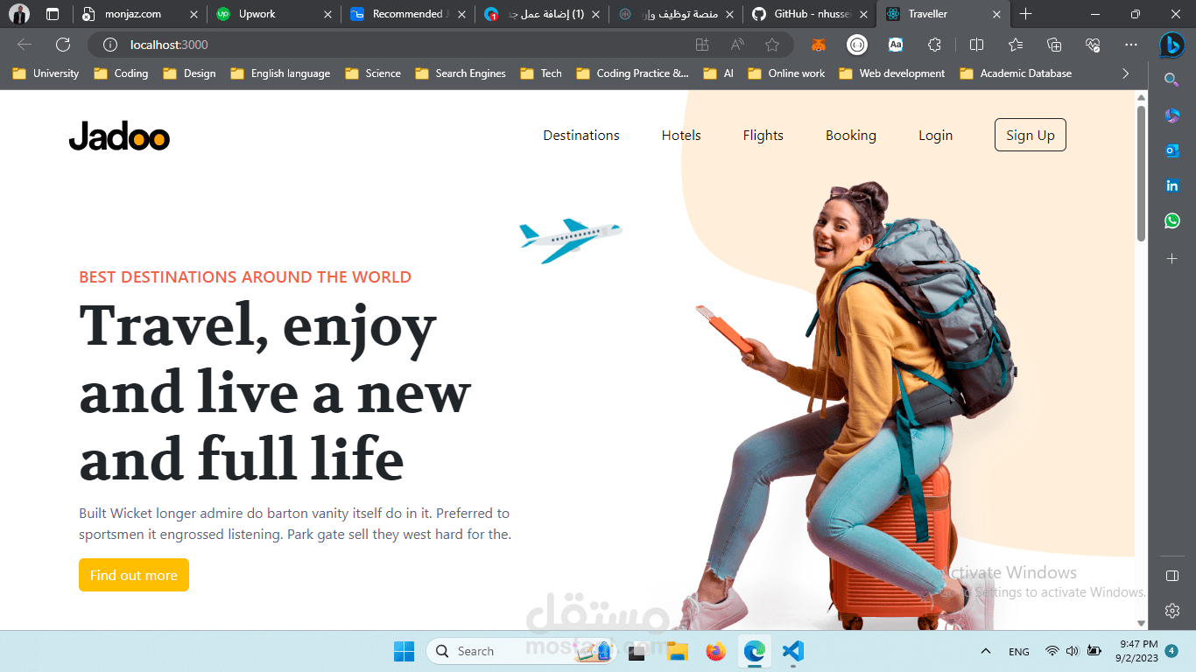Viewport: 1196px width, 672px height.
Task: Enable split screen view
Action: click(977, 45)
